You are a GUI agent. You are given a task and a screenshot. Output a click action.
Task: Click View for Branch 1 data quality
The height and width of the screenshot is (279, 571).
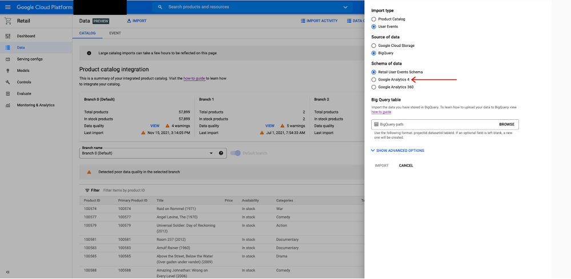click(x=270, y=126)
